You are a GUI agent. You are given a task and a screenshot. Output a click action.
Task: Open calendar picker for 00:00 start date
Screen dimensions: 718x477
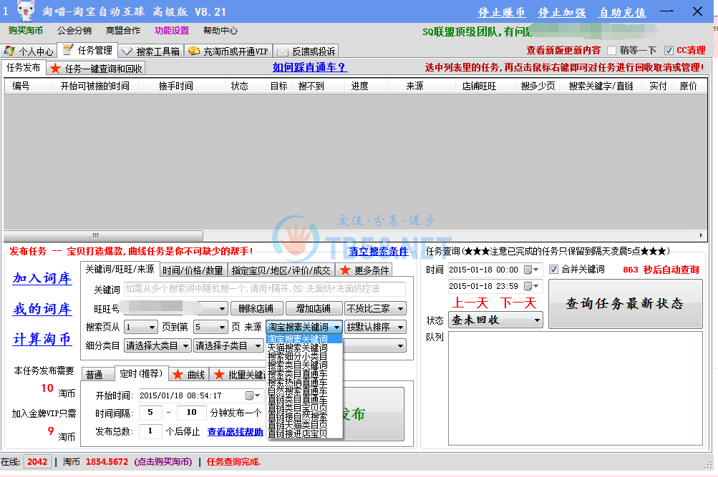tap(531, 270)
